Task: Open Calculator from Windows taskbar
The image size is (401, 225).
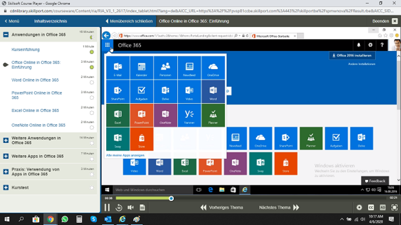Action: (79, 219)
